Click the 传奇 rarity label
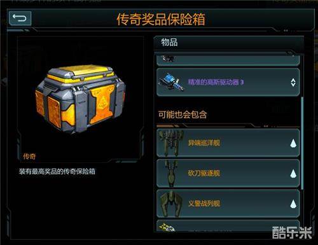This screenshot has height=245, width=318. tap(29, 157)
